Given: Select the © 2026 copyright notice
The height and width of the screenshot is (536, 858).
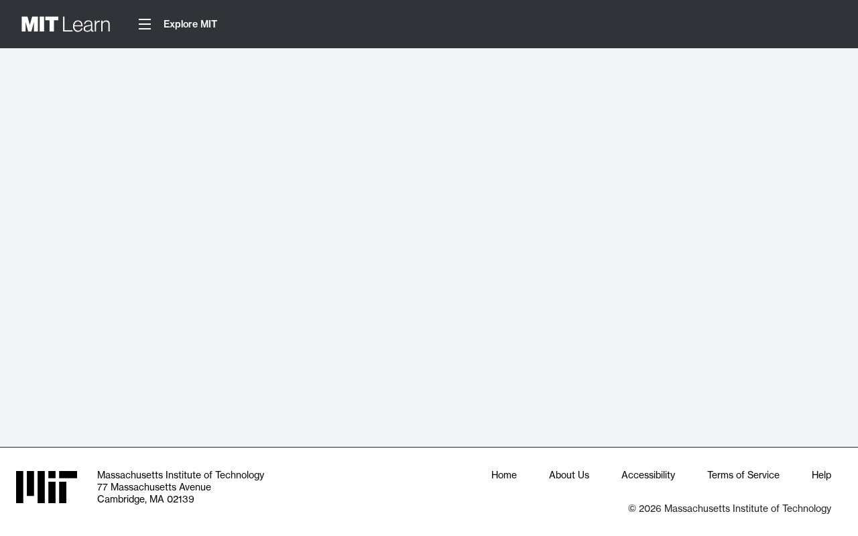Looking at the screenshot, I should click(x=729, y=509).
